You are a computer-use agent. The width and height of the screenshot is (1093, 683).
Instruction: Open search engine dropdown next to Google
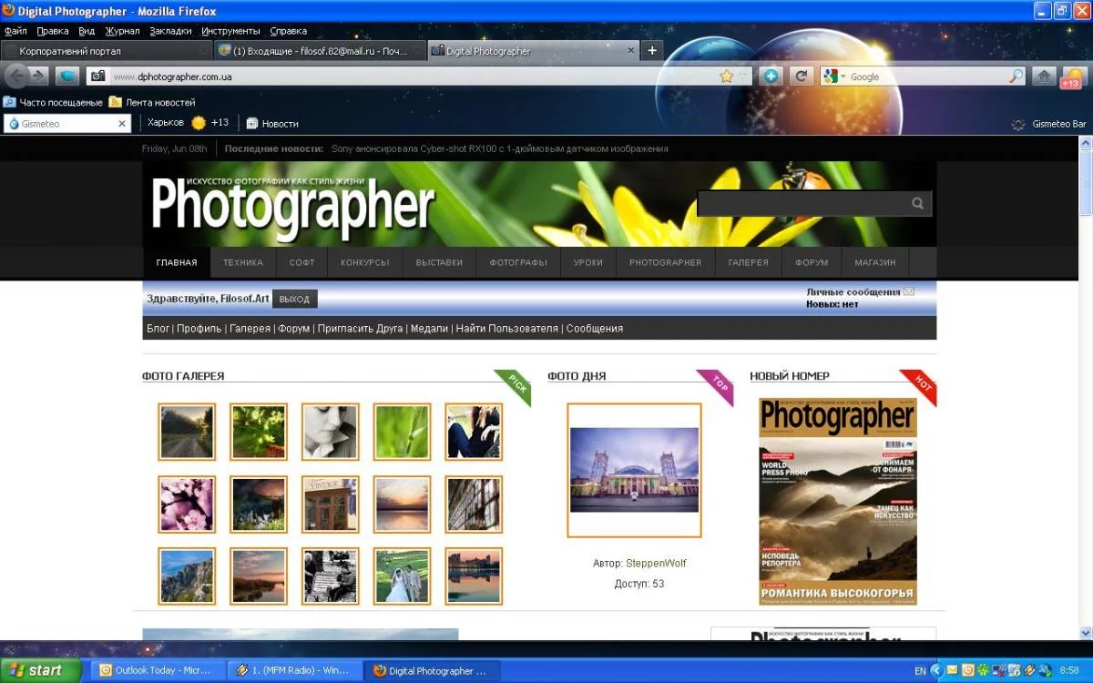pos(843,76)
